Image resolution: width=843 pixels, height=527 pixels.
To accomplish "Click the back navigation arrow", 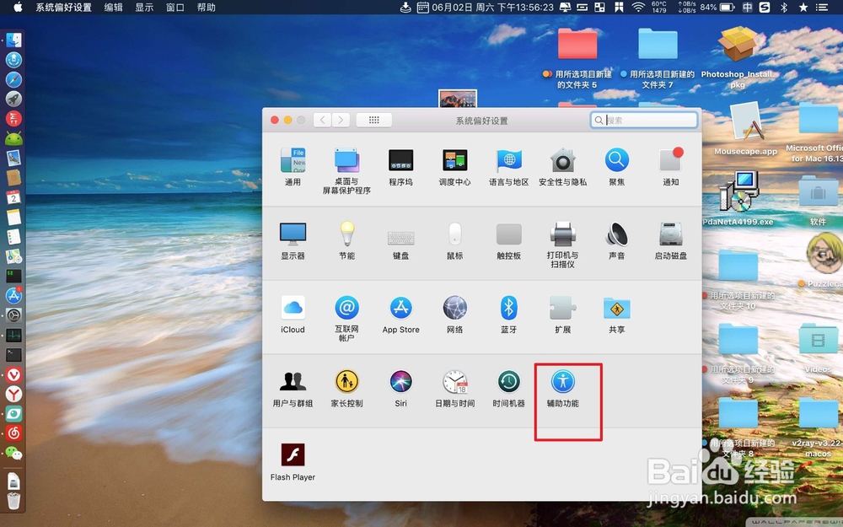I will (x=322, y=119).
